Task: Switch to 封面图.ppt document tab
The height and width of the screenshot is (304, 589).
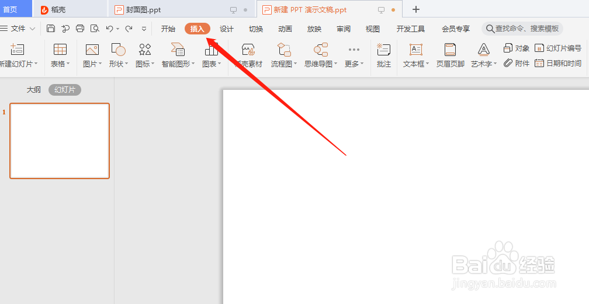Action: click(181, 9)
